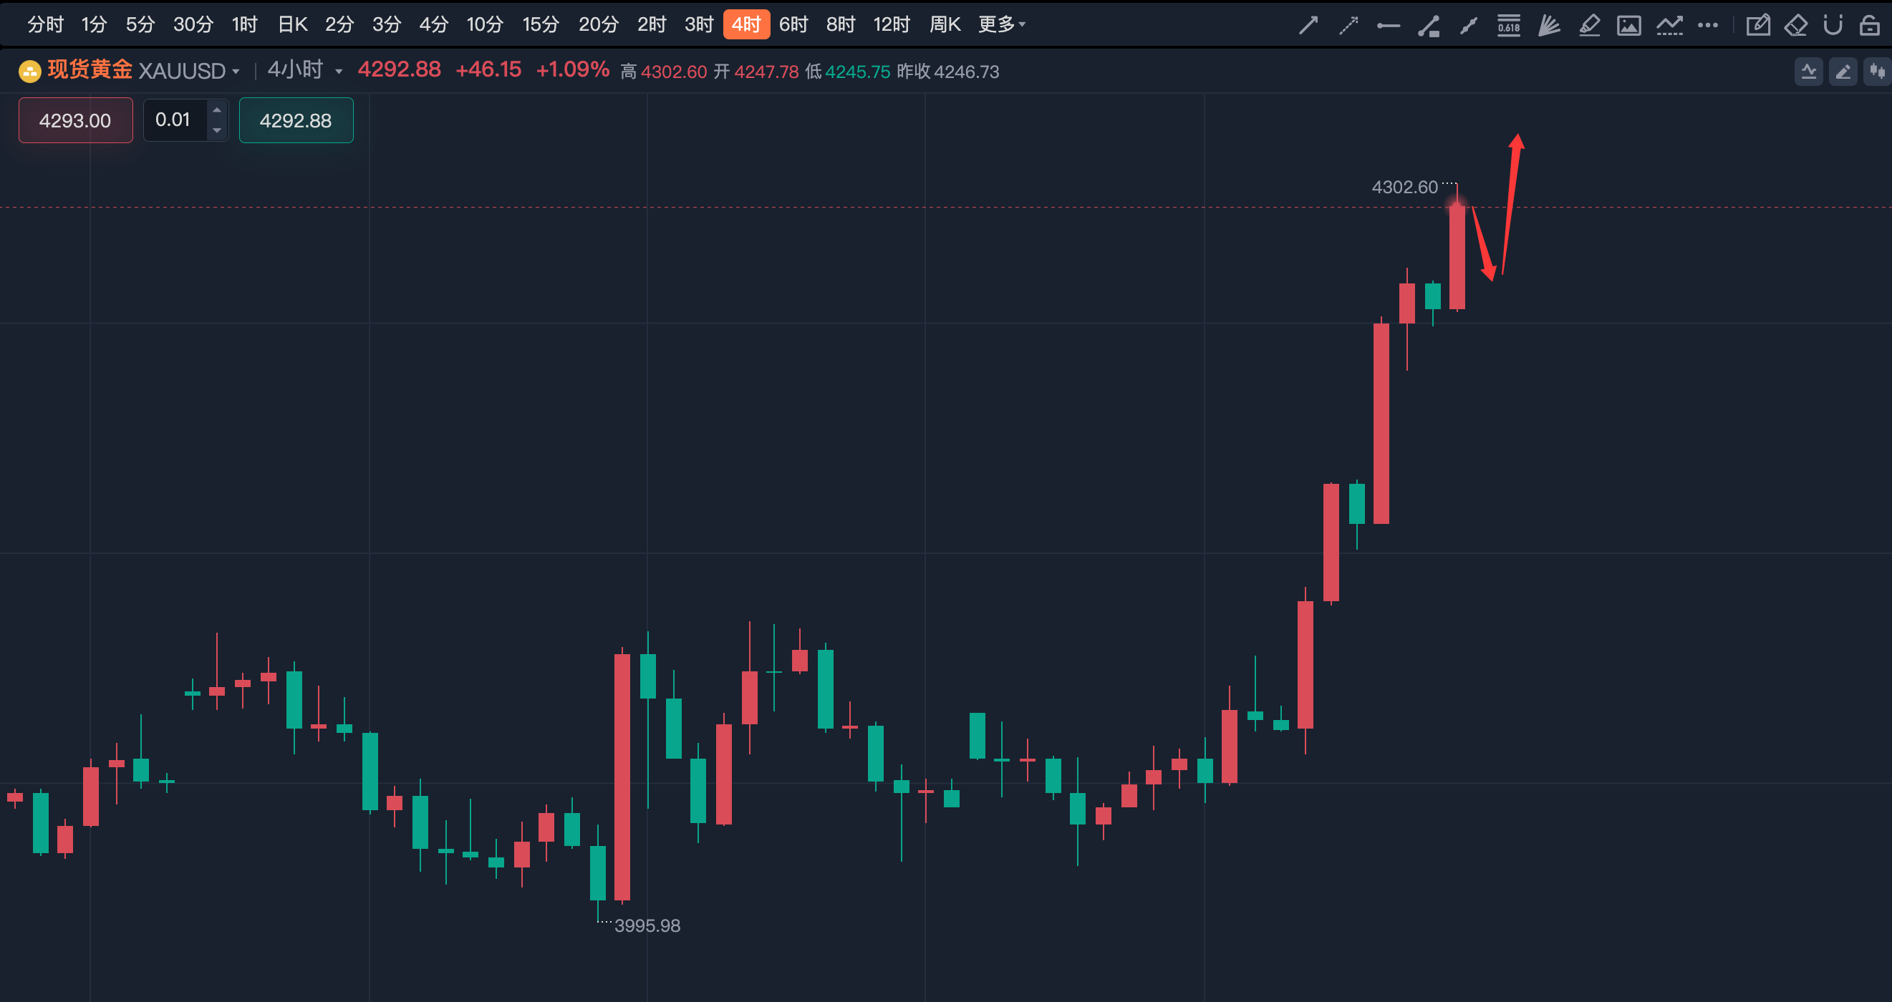Screen dimensions: 1892x1002
Task: Expand the 更多 timeframe dropdown
Action: click(x=1002, y=24)
